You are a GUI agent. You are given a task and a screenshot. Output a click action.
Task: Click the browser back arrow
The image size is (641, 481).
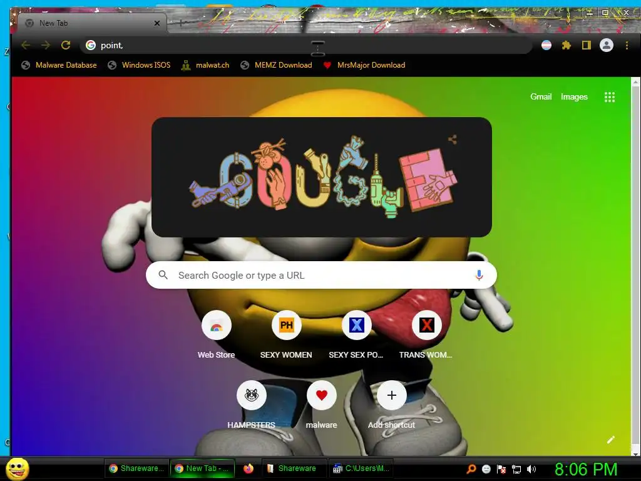tap(26, 45)
